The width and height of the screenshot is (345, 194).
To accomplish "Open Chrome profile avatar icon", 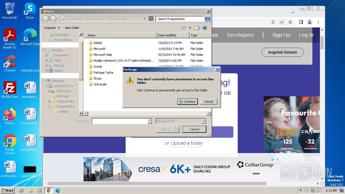I will (x=310, y=22).
